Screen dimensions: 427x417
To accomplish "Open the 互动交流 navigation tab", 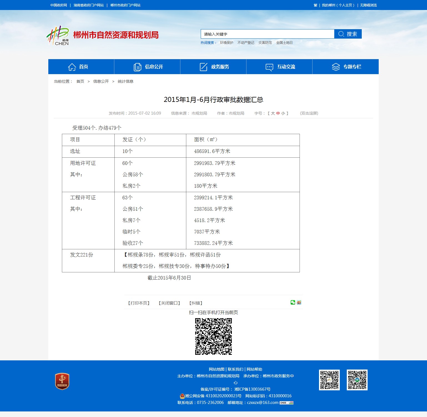I will [279, 67].
